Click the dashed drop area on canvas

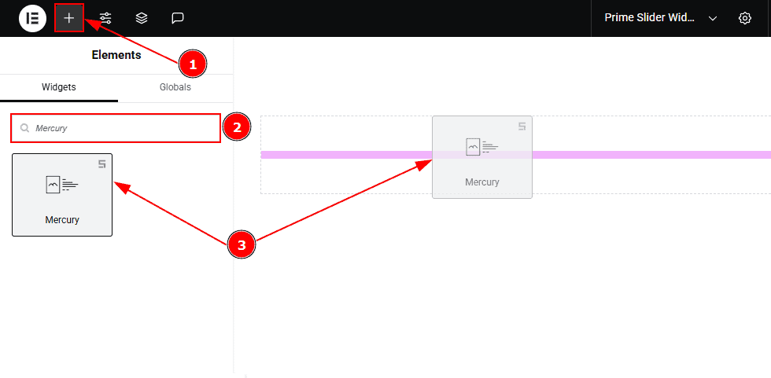coord(516,155)
